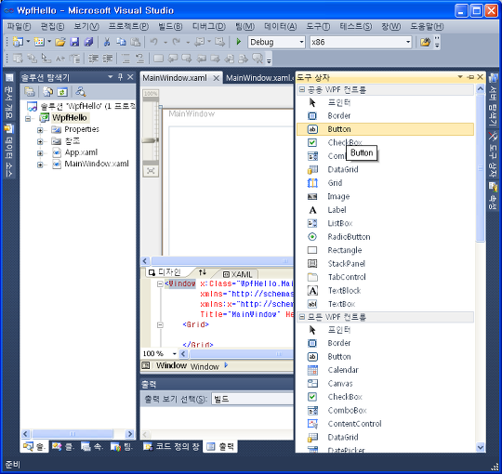Select the Canvas control in toolbox
Viewport: 502px width, 474px height.
(x=385, y=384)
